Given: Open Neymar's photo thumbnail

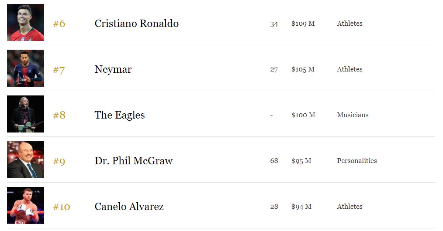Looking at the screenshot, I should pos(25,68).
